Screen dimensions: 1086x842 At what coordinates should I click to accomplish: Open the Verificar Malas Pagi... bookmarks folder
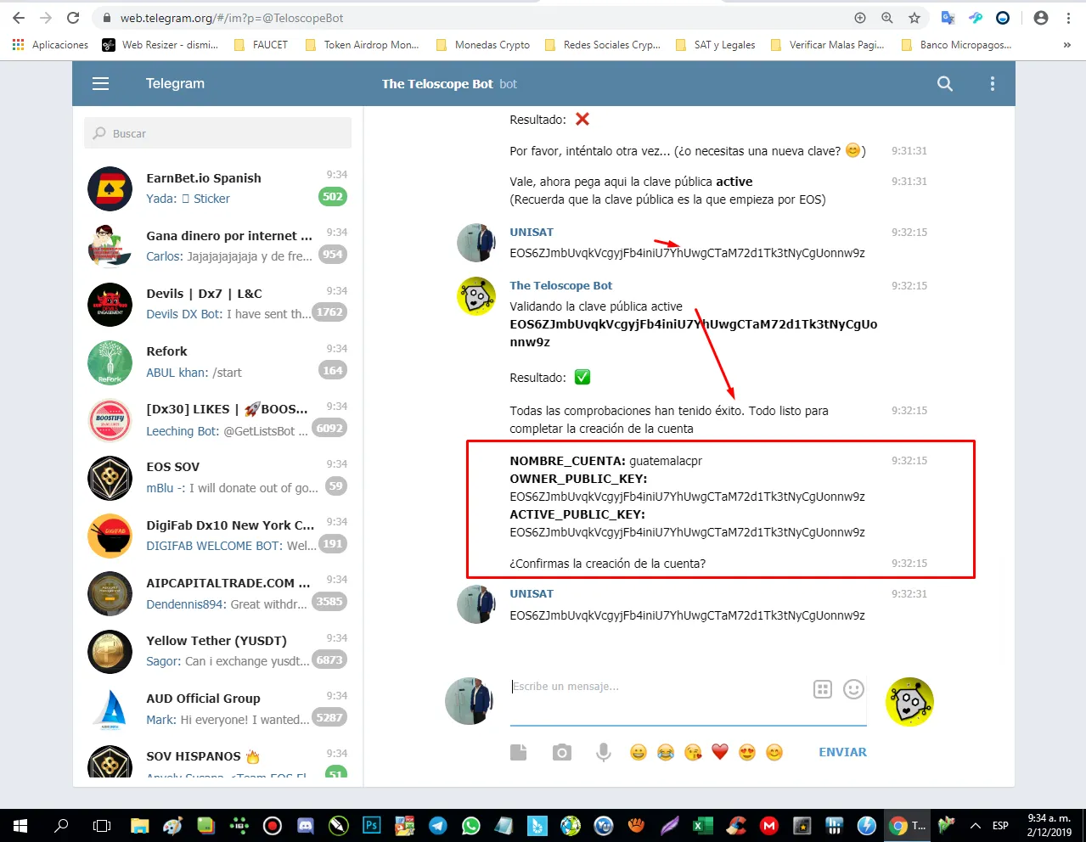tap(827, 45)
